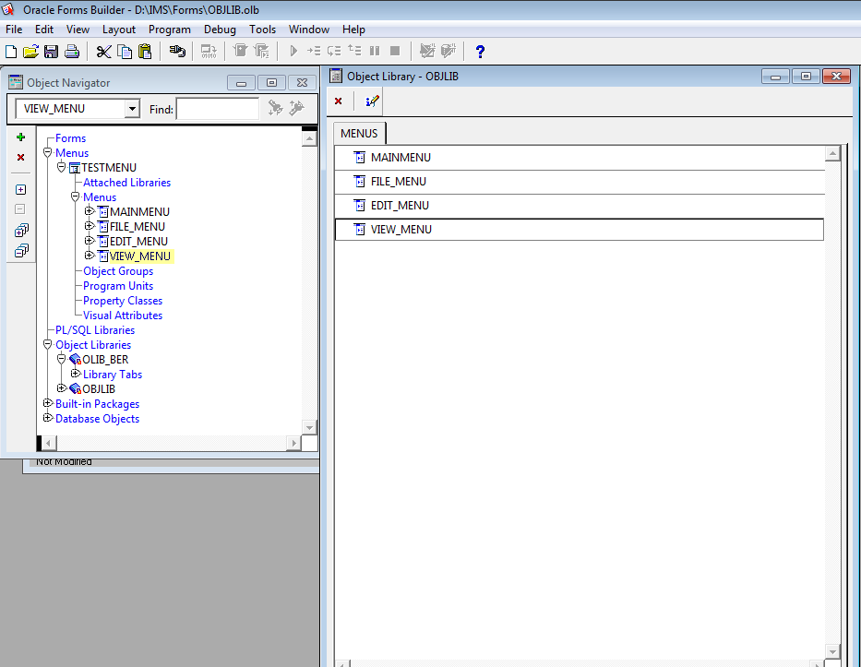Click the Navigator horizontal scrollbar right arrow
This screenshot has height=667, width=861.
293,443
